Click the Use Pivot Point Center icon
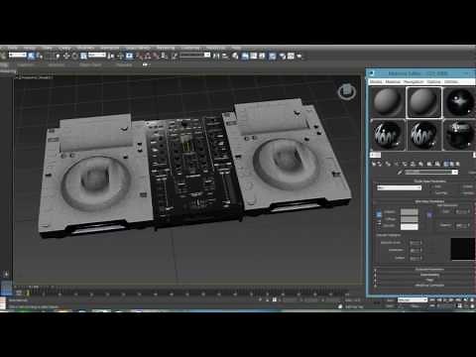476x357 pixels. coord(111,56)
